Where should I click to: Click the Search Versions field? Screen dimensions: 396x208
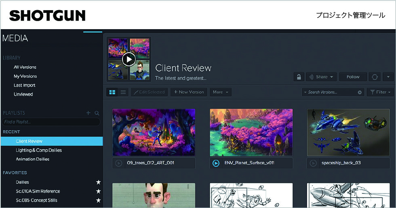[333, 92]
